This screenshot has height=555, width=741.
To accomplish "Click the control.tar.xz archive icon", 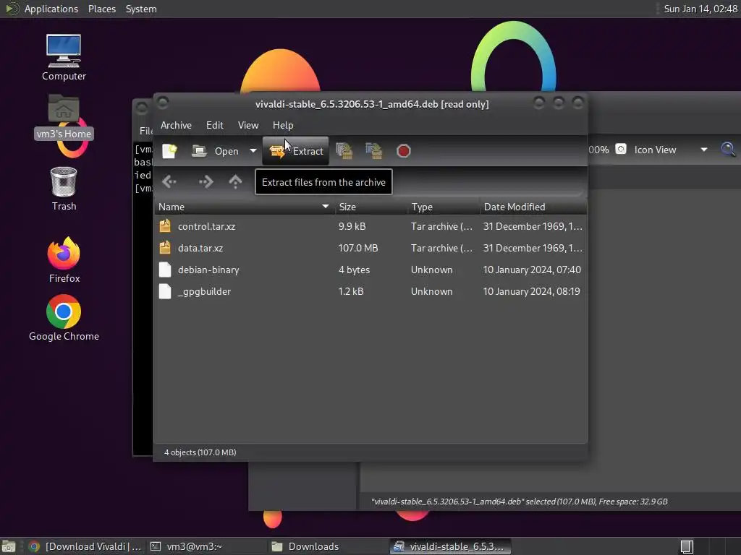I will click(x=165, y=226).
